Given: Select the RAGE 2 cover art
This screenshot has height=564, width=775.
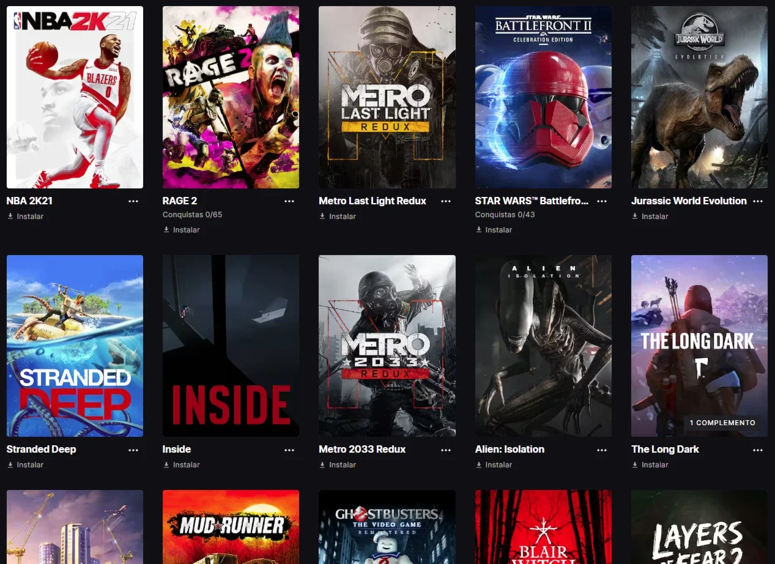Looking at the screenshot, I should pos(231,97).
